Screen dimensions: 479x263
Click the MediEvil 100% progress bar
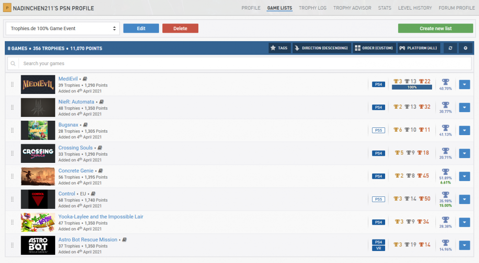[412, 87]
